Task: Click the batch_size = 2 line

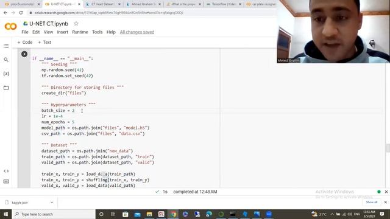Action: click(x=58, y=111)
